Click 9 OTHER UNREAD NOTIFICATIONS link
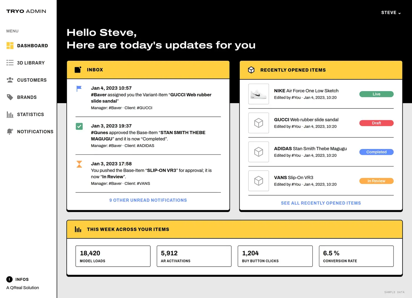 click(x=148, y=200)
